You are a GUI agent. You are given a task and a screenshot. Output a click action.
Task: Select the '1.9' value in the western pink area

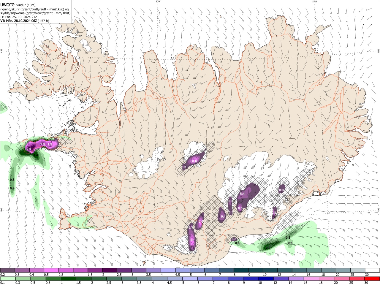pyautogui.click(x=42, y=144)
